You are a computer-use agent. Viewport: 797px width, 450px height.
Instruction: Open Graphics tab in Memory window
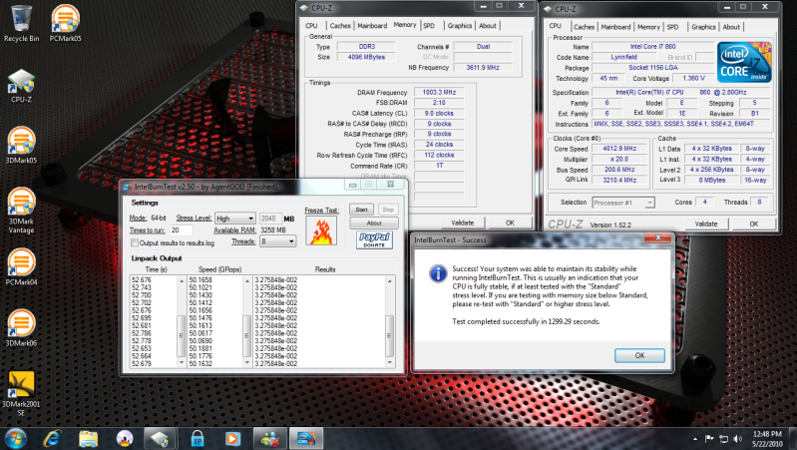pos(460,25)
